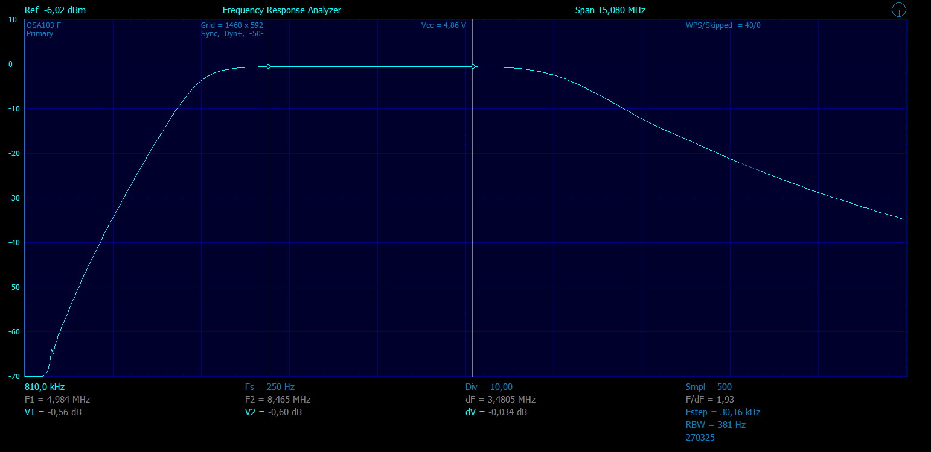The image size is (931, 452).
Task: Click the circular dial icon at top right
Action: (899, 10)
